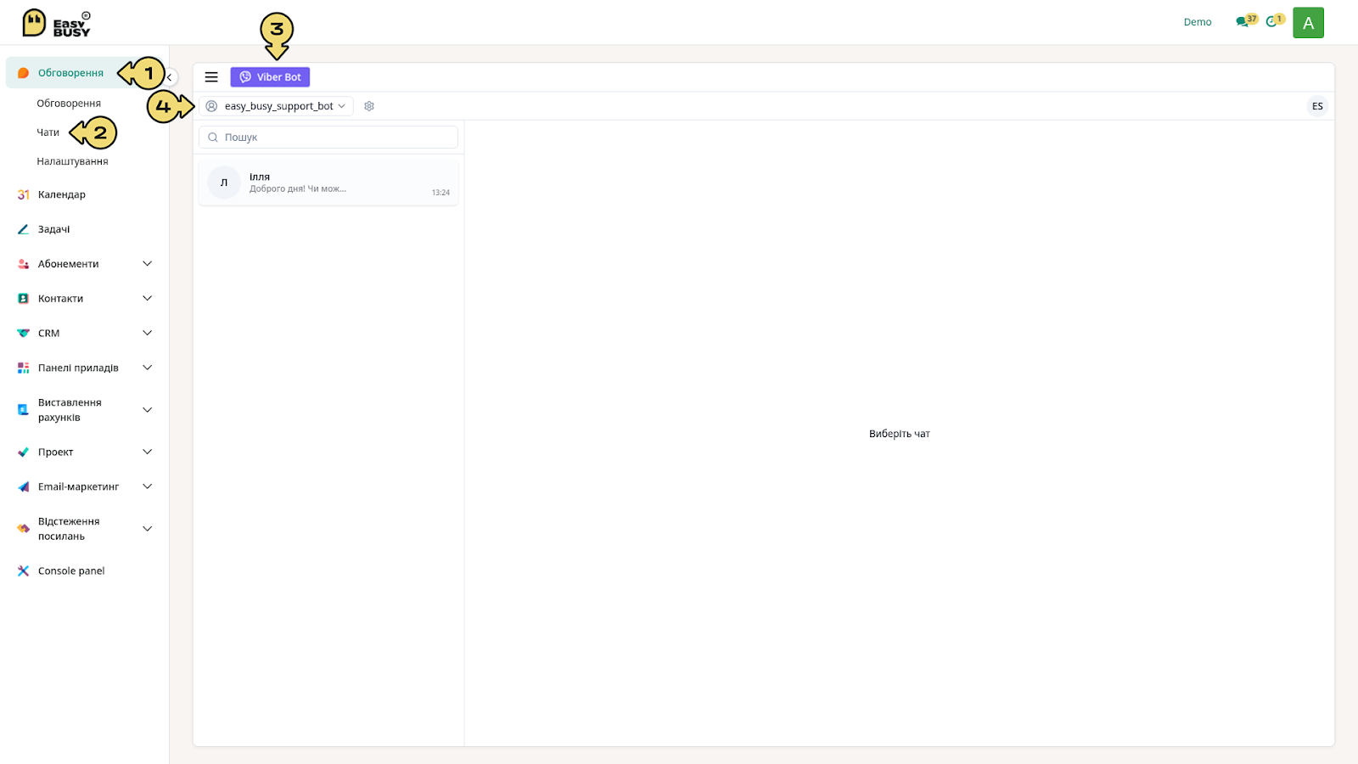
Task: Click the Пошук search field
Action: pos(328,138)
